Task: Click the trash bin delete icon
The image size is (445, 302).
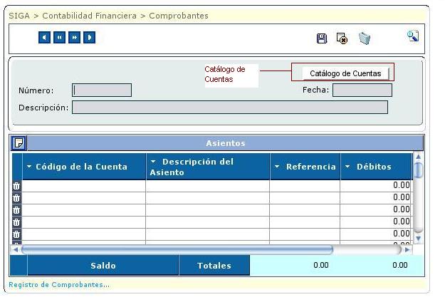Action: click(365, 38)
